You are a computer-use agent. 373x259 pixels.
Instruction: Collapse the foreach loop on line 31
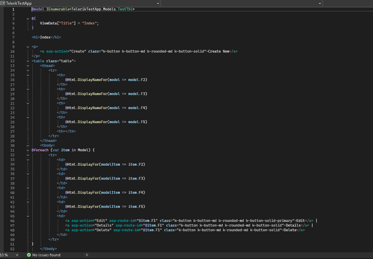(28, 150)
